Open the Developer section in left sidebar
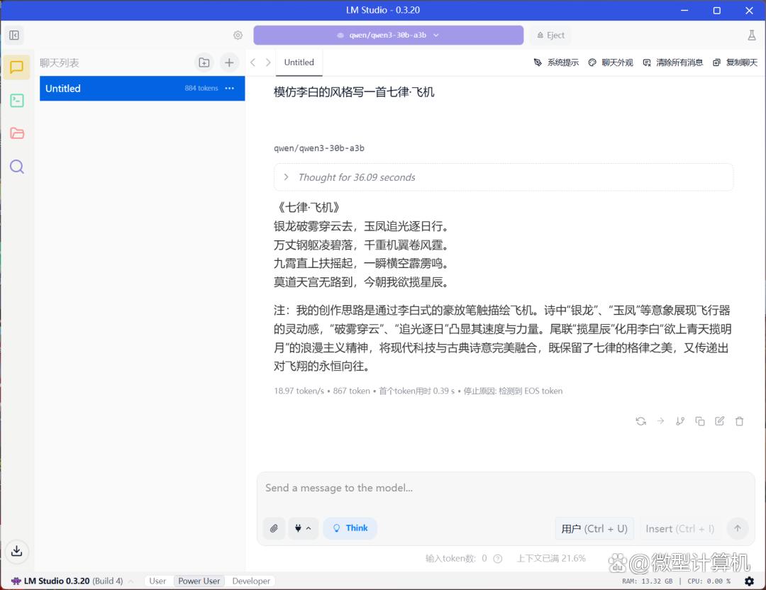 click(17, 101)
